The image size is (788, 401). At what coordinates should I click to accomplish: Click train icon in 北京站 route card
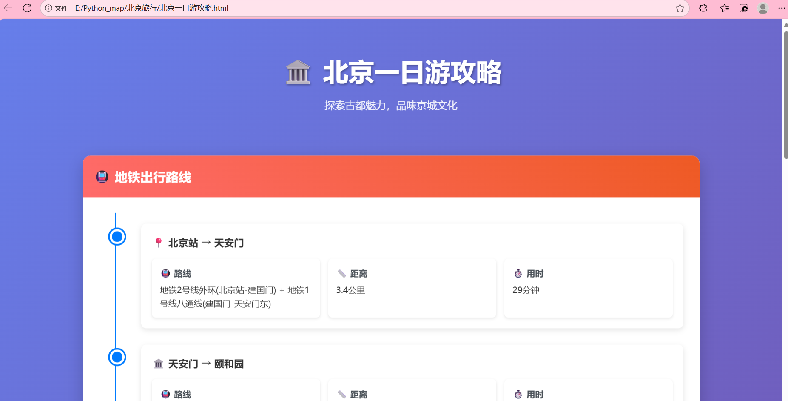[x=165, y=273]
